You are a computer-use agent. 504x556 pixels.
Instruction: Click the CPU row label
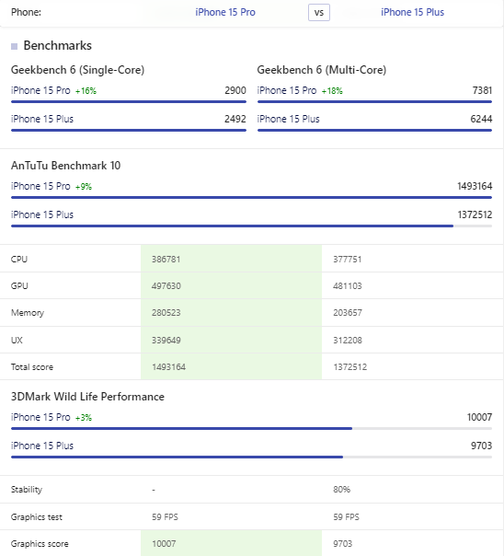19,260
